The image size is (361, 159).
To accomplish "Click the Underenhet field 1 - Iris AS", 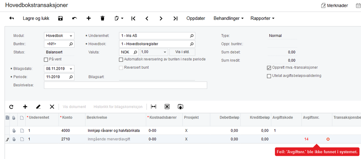I will click(x=157, y=36).
